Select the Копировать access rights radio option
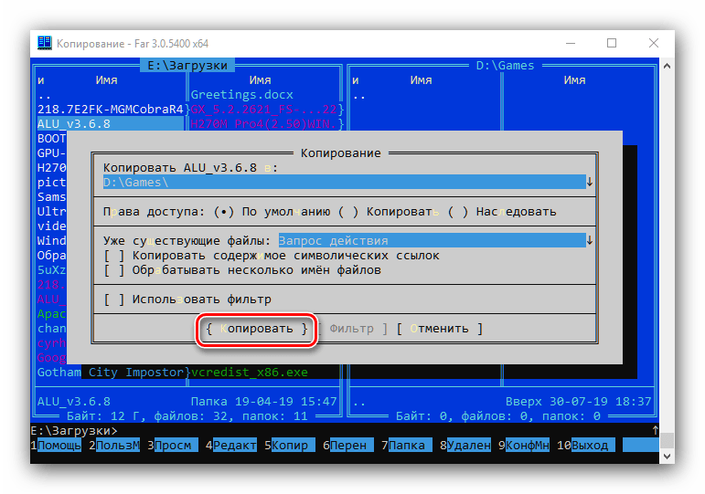Viewport: 705px width, 494px height. 389,212
